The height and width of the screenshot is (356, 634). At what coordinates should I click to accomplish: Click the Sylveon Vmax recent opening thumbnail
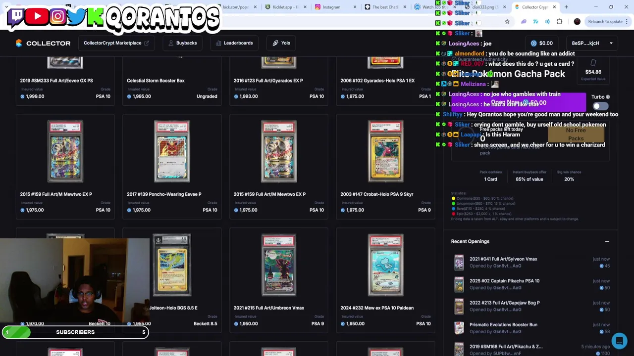click(x=459, y=263)
